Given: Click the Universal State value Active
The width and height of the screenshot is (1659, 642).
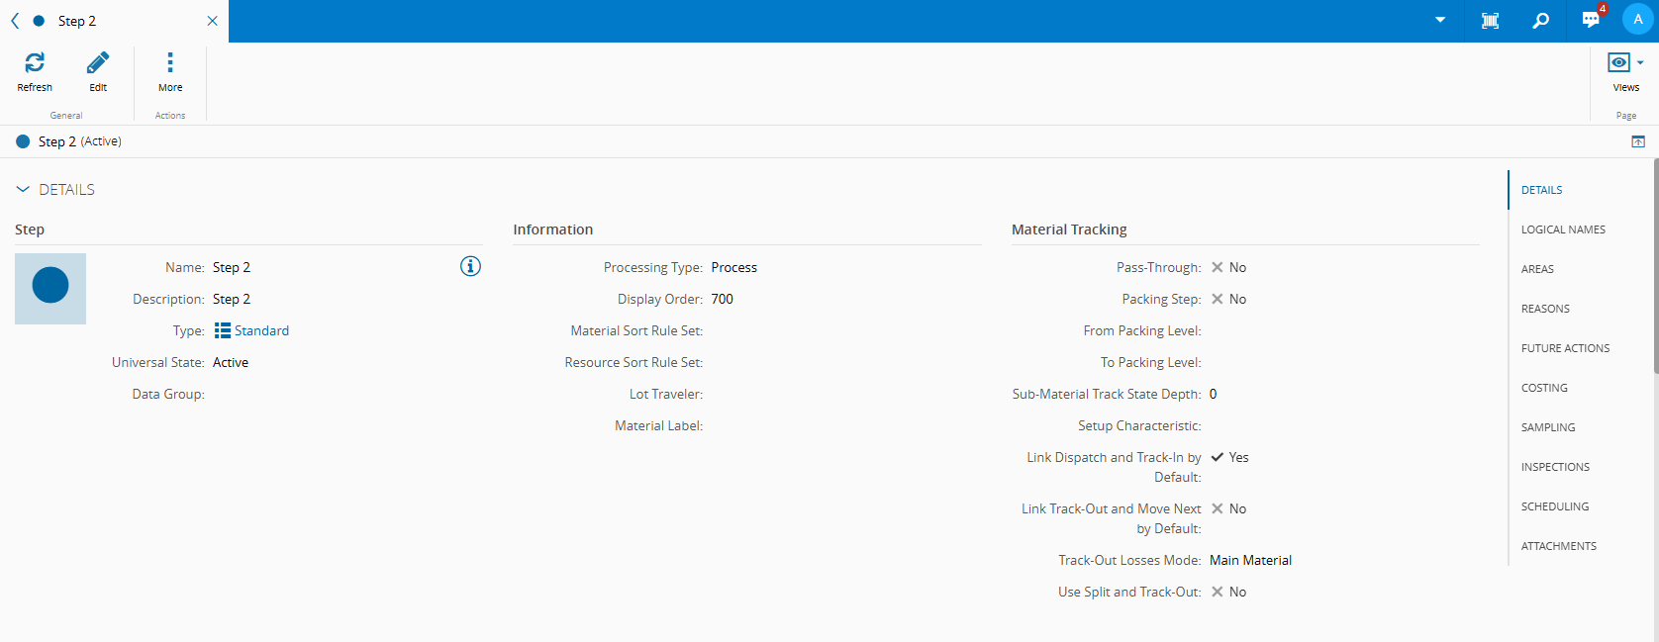Looking at the screenshot, I should point(231,362).
